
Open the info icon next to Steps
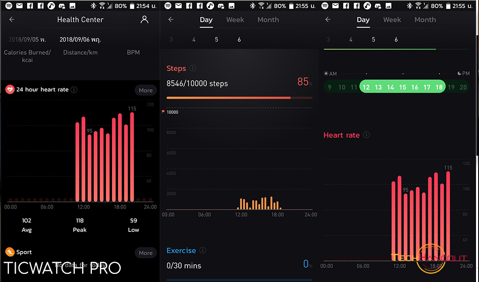pyautogui.click(x=193, y=68)
